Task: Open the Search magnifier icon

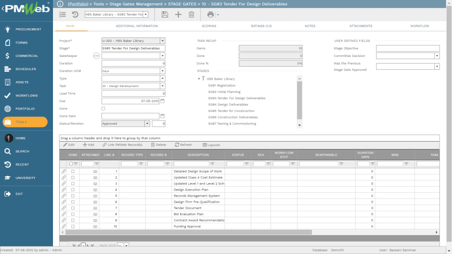Action: 8,152
